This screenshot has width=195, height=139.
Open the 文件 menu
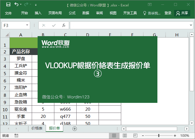(8, 13)
